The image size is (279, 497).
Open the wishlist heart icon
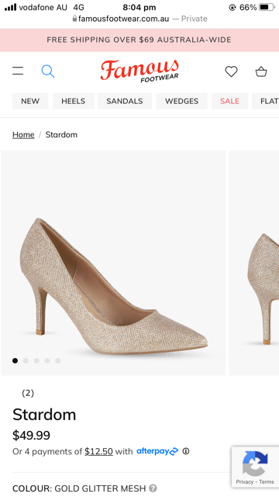tap(231, 71)
